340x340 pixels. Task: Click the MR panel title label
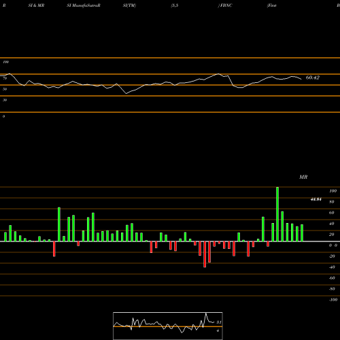(303, 177)
